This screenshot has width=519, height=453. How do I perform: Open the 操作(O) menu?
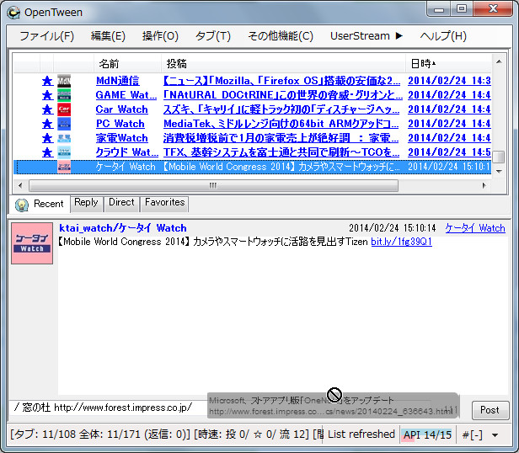tap(160, 35)
